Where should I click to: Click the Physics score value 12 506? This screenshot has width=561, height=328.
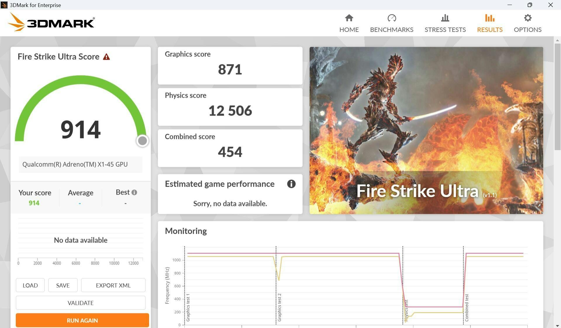point(230,111)
